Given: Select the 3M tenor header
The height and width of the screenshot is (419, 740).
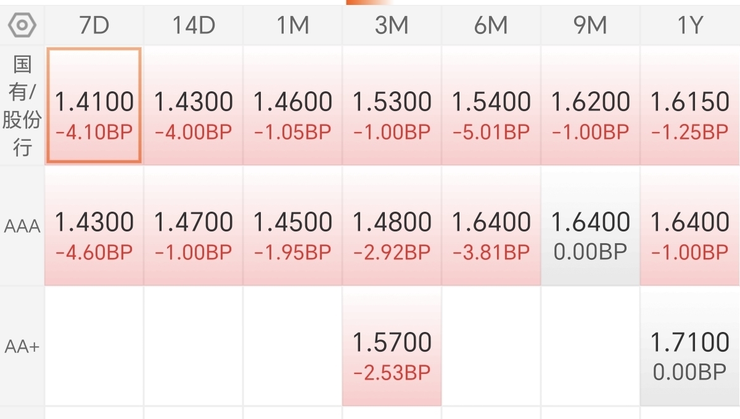Looking at the screenshot, I should click(392, 25).
